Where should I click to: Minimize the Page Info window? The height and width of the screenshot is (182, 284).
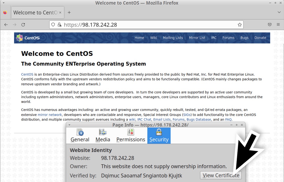coord(231,125)
